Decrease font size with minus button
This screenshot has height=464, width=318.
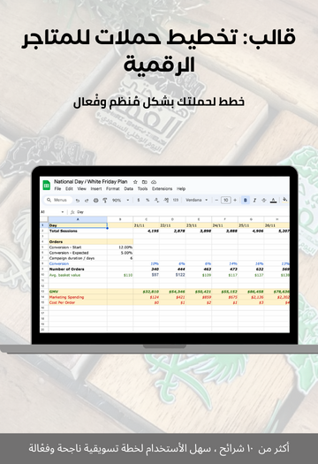(216, 201)
